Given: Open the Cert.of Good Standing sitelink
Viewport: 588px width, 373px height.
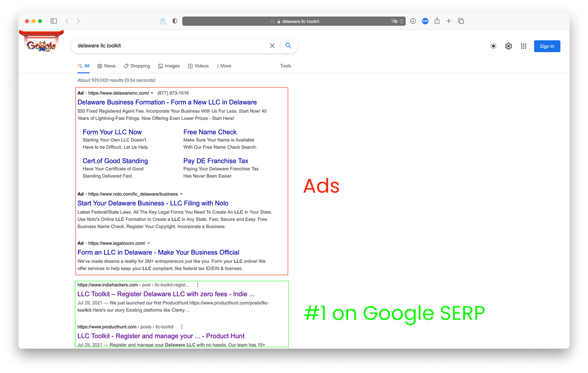Looking at the screenshot, I should pos(115,161).
